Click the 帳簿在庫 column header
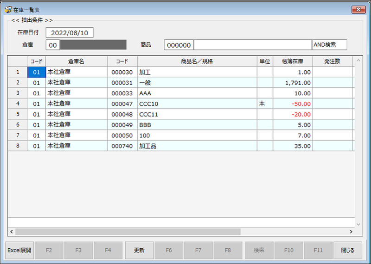371x264 pixels. 292,61
